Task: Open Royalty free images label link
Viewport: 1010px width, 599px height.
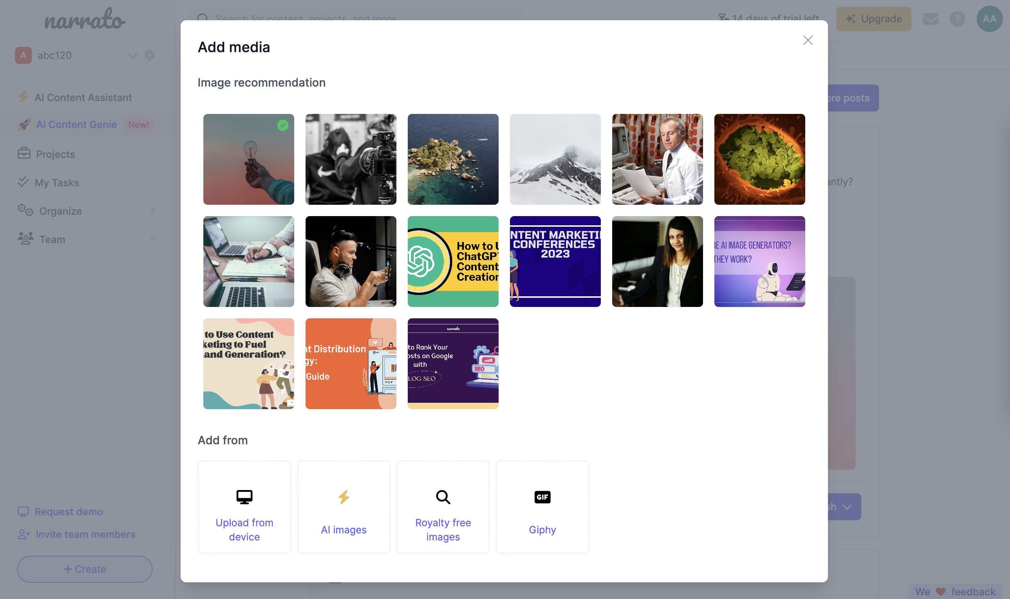Action: pyautogui.click(x=443, y=529)
